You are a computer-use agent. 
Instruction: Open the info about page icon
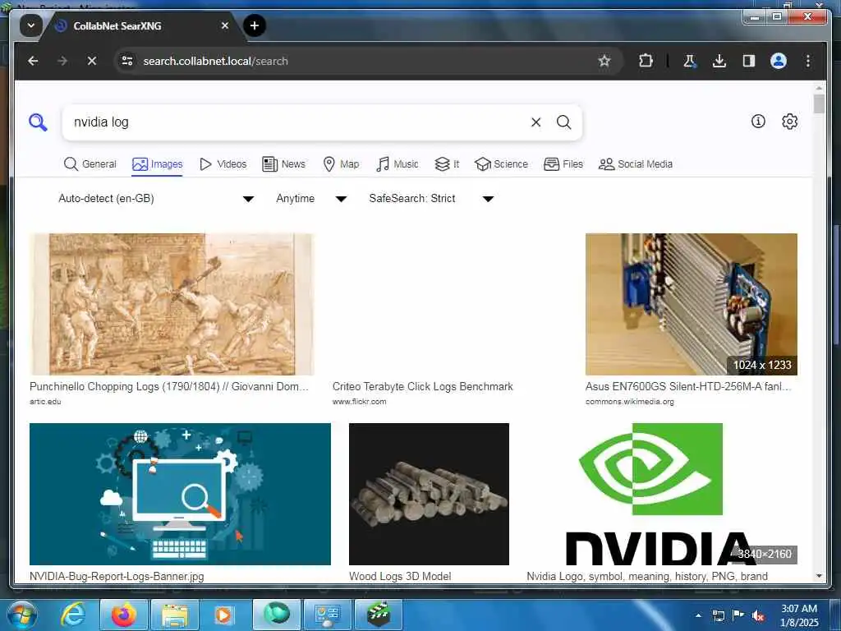[x=758, y=122]
